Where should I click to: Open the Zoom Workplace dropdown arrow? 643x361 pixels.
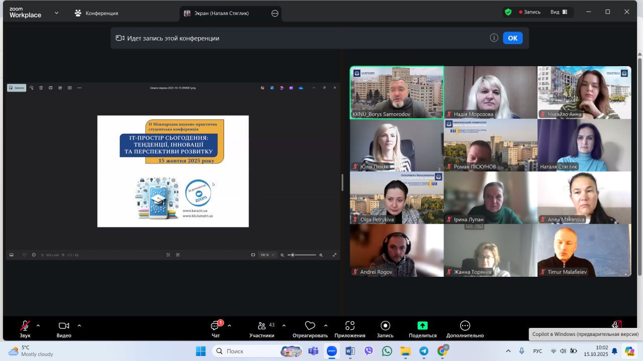[56, 13]
